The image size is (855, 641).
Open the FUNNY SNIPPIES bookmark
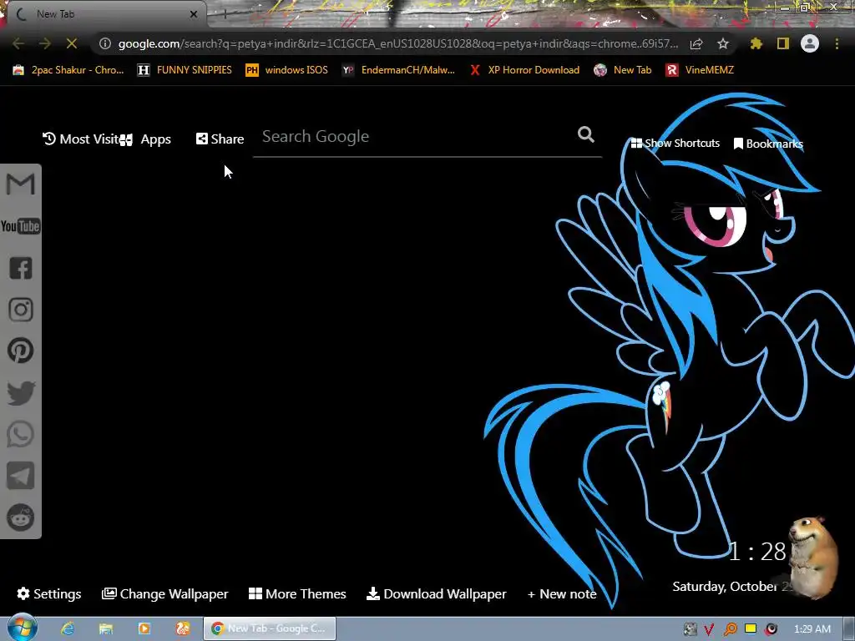pyautogui.click(x=185, y=70)
